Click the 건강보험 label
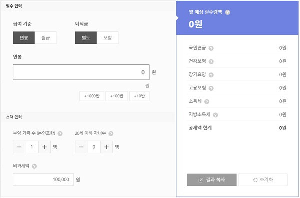The image size is (300, 198). pos(197,61)
